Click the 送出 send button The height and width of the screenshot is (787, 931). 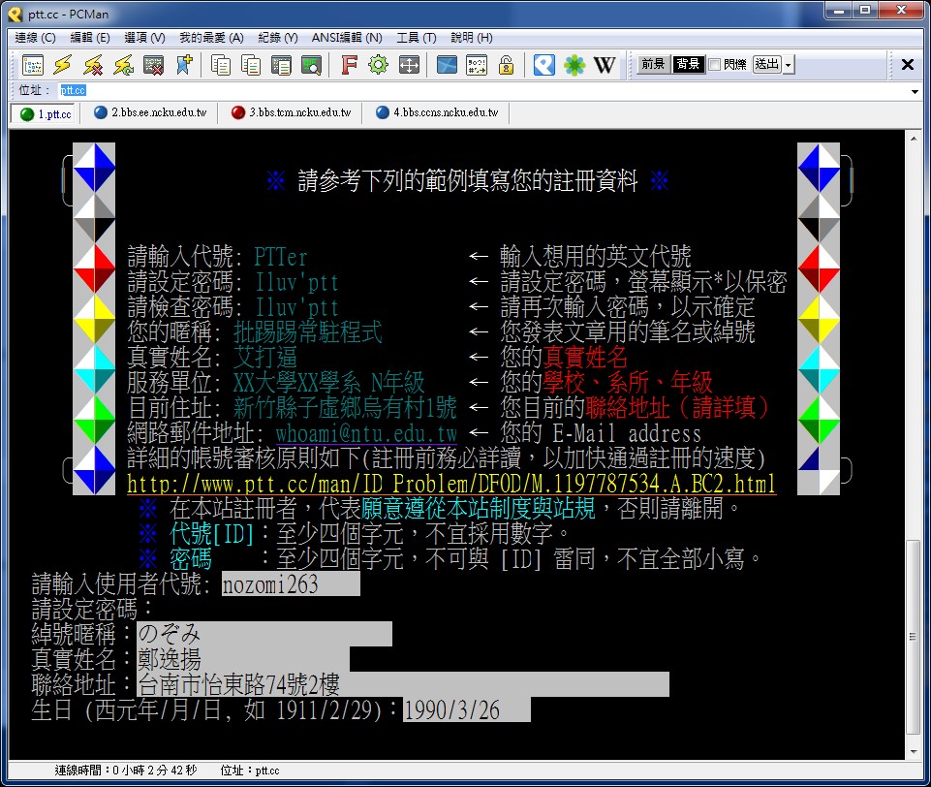coord(767,64)
